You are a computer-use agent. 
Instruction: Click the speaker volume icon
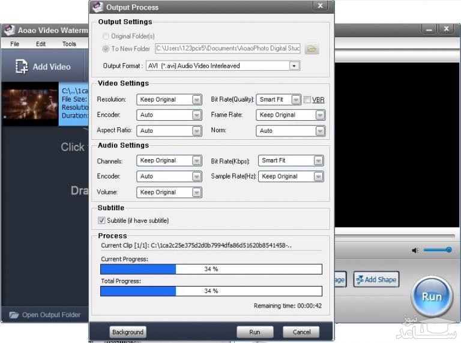[415, 250]
